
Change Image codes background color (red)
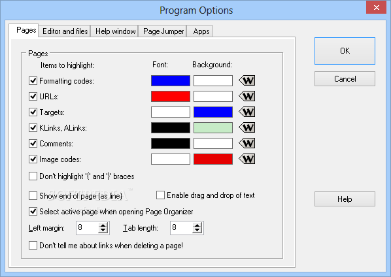click(x=213, y=159)
